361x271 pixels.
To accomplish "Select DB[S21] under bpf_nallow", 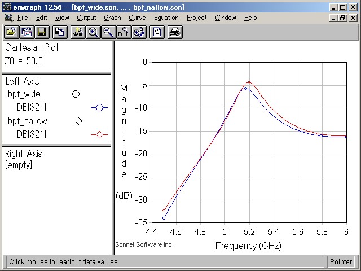I will pyautogui.click(x=32, y=134).
